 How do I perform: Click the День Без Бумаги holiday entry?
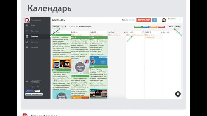tap(114, 35)
